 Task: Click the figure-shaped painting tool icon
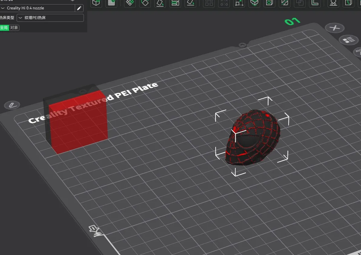click(x=333, y=3)
